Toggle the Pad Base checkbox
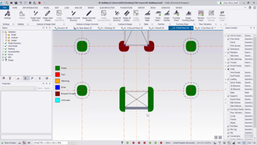This screenshot has width=257, height=145. (x=228, y=126)
